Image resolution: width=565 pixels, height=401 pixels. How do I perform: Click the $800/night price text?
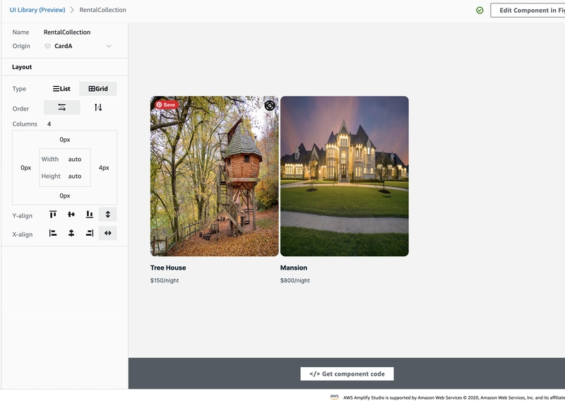(x=295, y=280)
